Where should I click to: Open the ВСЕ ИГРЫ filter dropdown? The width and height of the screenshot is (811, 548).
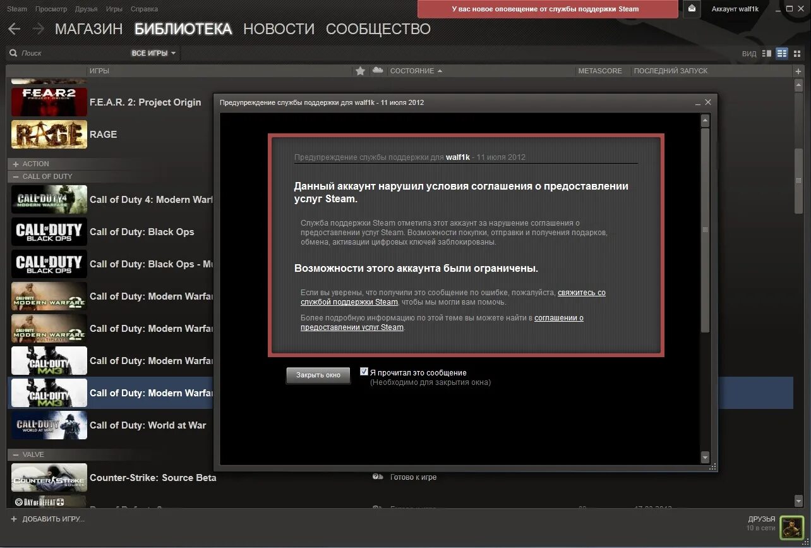tap(153, 54)
